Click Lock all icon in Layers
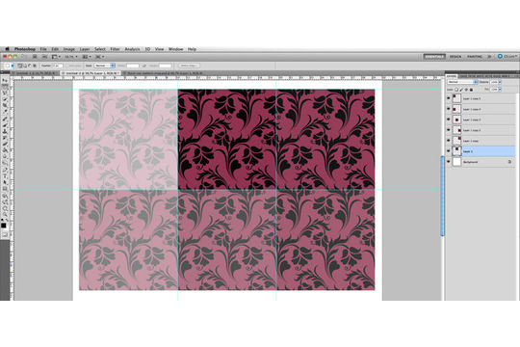 471,90
